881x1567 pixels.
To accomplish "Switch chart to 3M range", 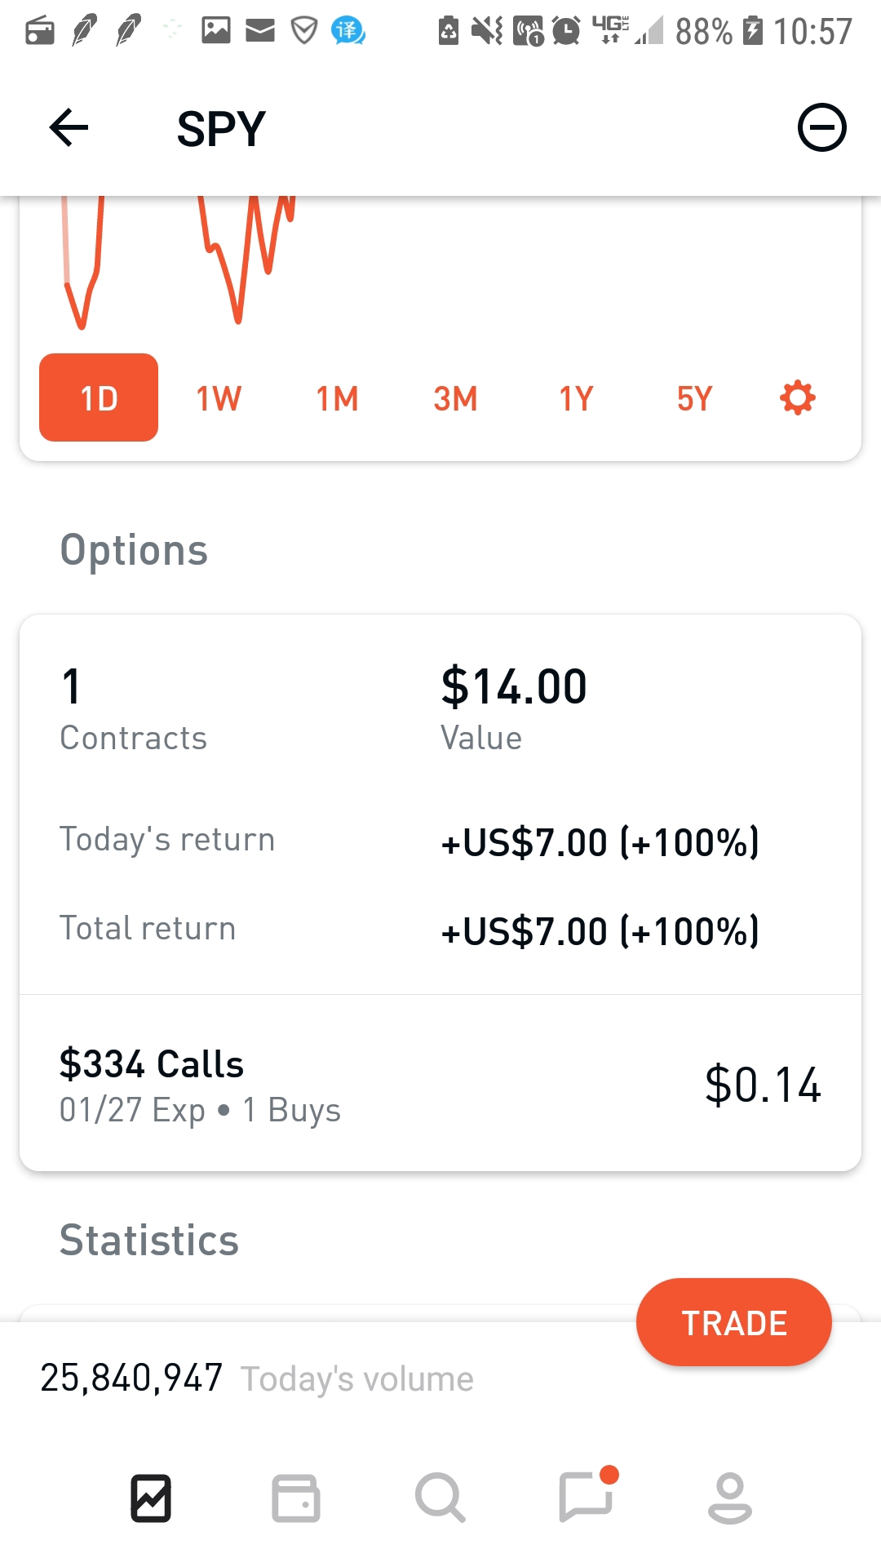I will pyautogui.click(x=455, y=399).
